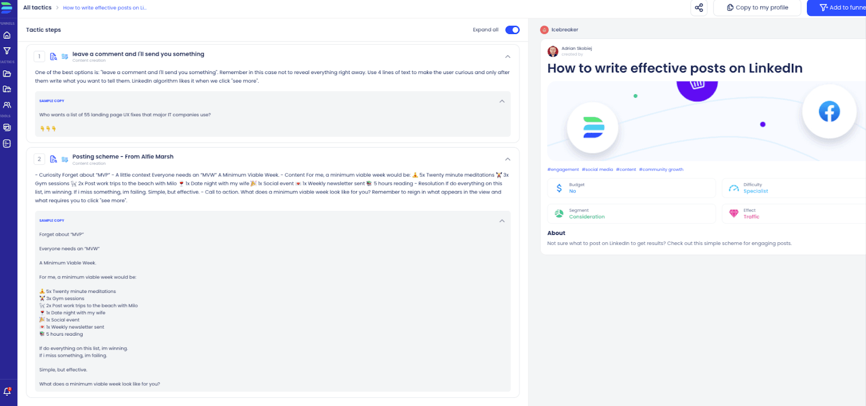Click the content list icon in step 1
The image size is (866, 406).
click(65, 56)
